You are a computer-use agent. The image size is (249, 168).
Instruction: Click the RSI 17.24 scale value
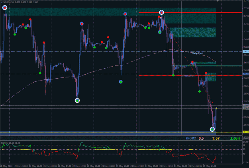[246, 162]
